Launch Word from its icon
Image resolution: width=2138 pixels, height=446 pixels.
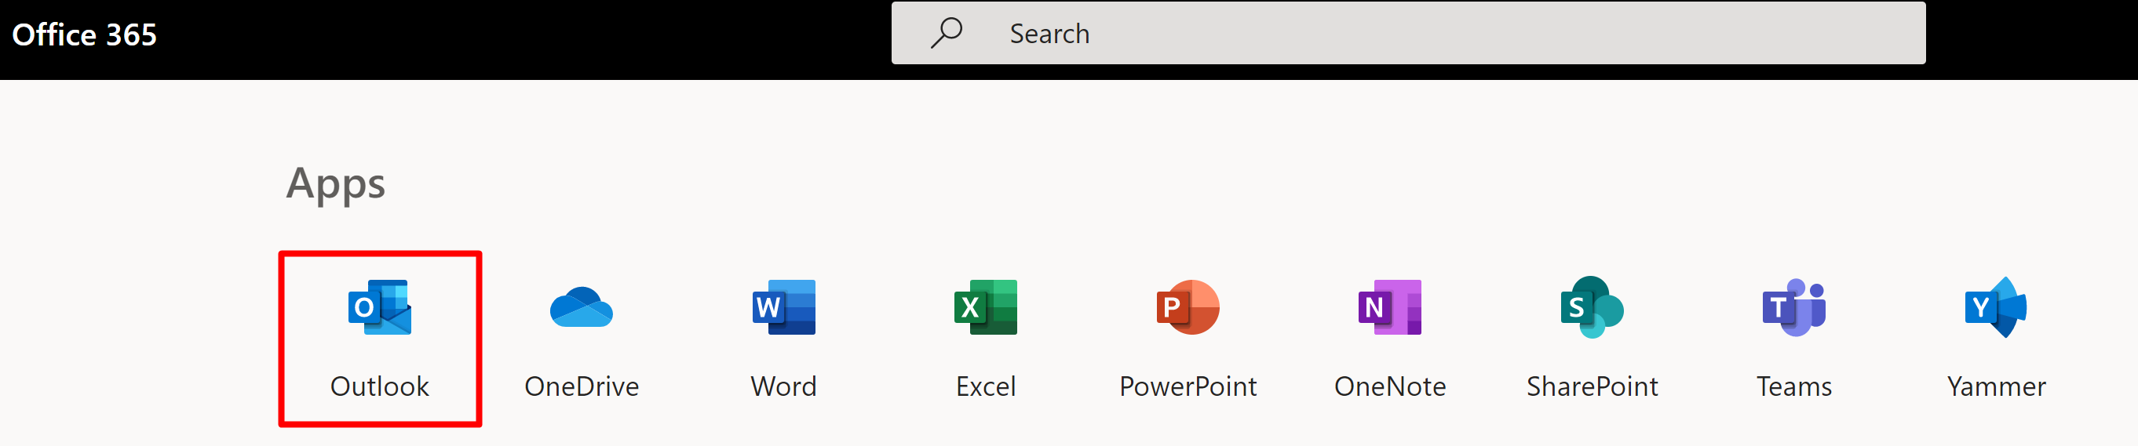(x=783, y=306)
